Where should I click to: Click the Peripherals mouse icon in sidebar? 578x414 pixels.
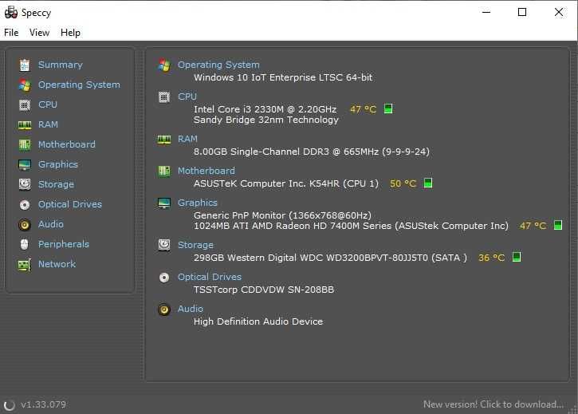pyautogui.click(x=25, y=244)
